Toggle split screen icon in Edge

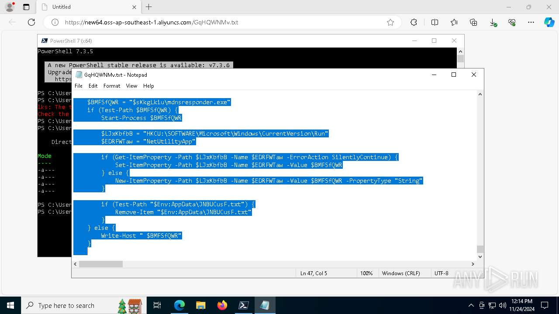click(435, 22)
